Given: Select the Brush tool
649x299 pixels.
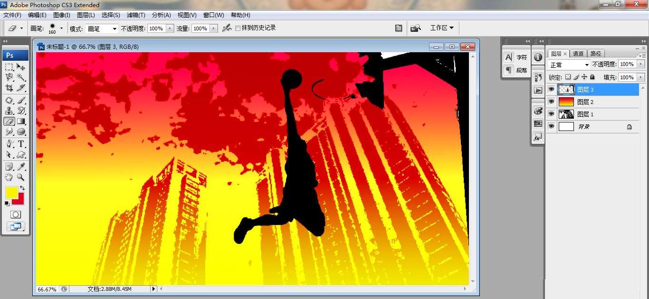Looking at the screenshot, I should point(21,100).
